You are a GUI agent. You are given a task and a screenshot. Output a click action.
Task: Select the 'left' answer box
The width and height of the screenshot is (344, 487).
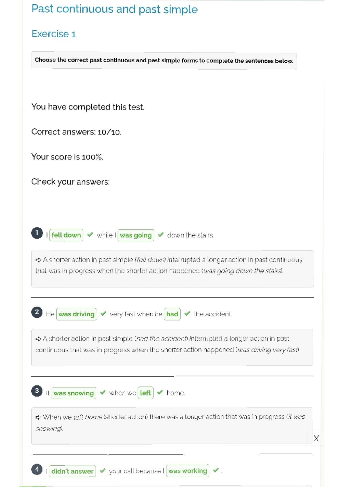tap(146, 393)
